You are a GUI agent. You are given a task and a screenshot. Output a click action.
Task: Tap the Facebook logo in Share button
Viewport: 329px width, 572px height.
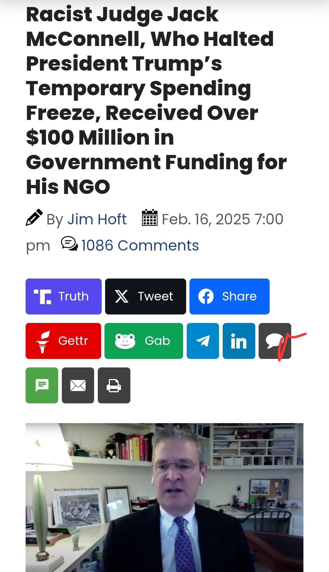coord(206,297)
